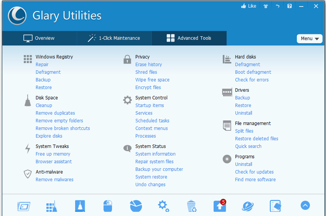
Task: Click Remove malwares link
Action: (54, 180)
